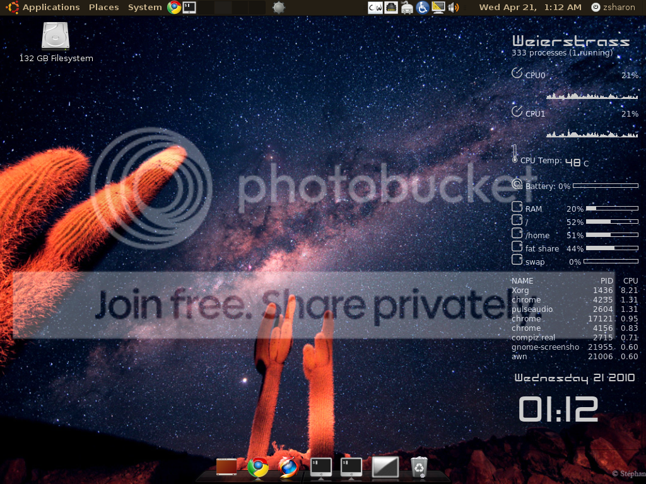This screenshot has width=646, height=484.
Task: Click the gear icon in top panel
Action: pyautogui.click(x=279, y=8)
